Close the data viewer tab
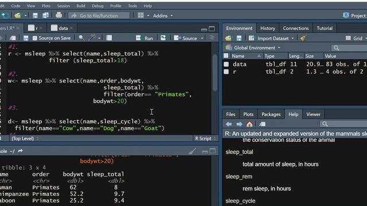367x206 pixels. pyautogui.click(x=71, y=28)
